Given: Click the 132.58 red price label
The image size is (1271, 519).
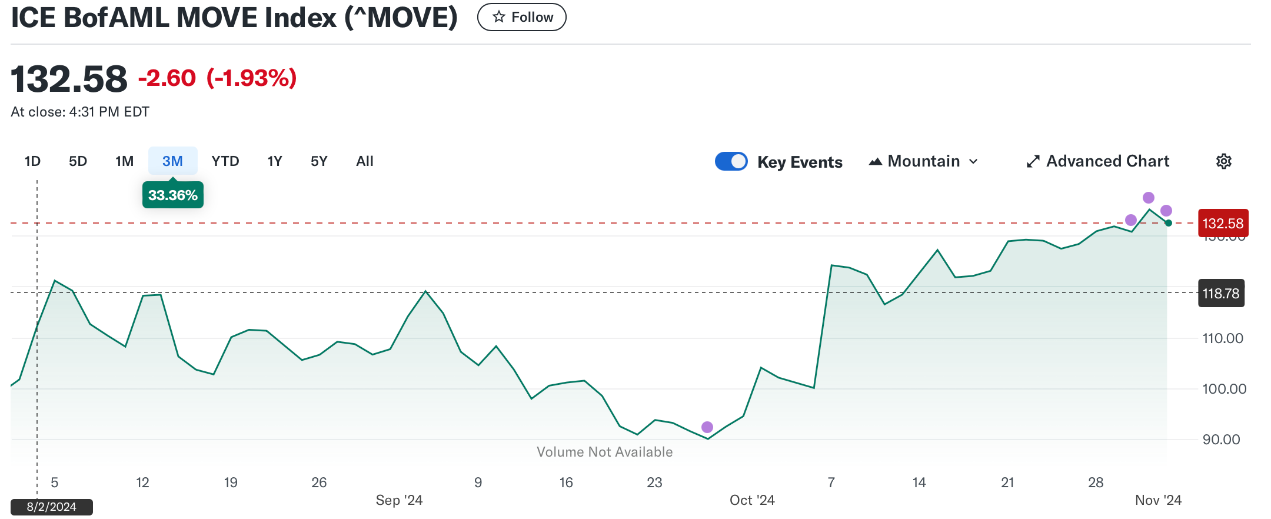Looking at the screenshot, I should pos(1223,224).
